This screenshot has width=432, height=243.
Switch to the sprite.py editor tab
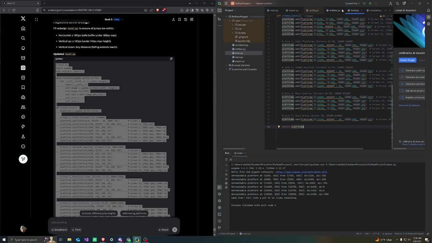click(x=312, y=10)
